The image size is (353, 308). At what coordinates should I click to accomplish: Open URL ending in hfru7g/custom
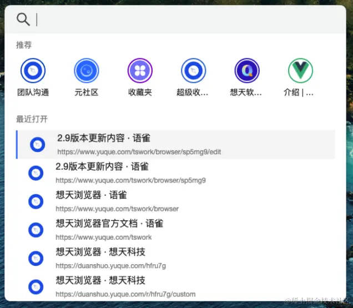point(125,294)
